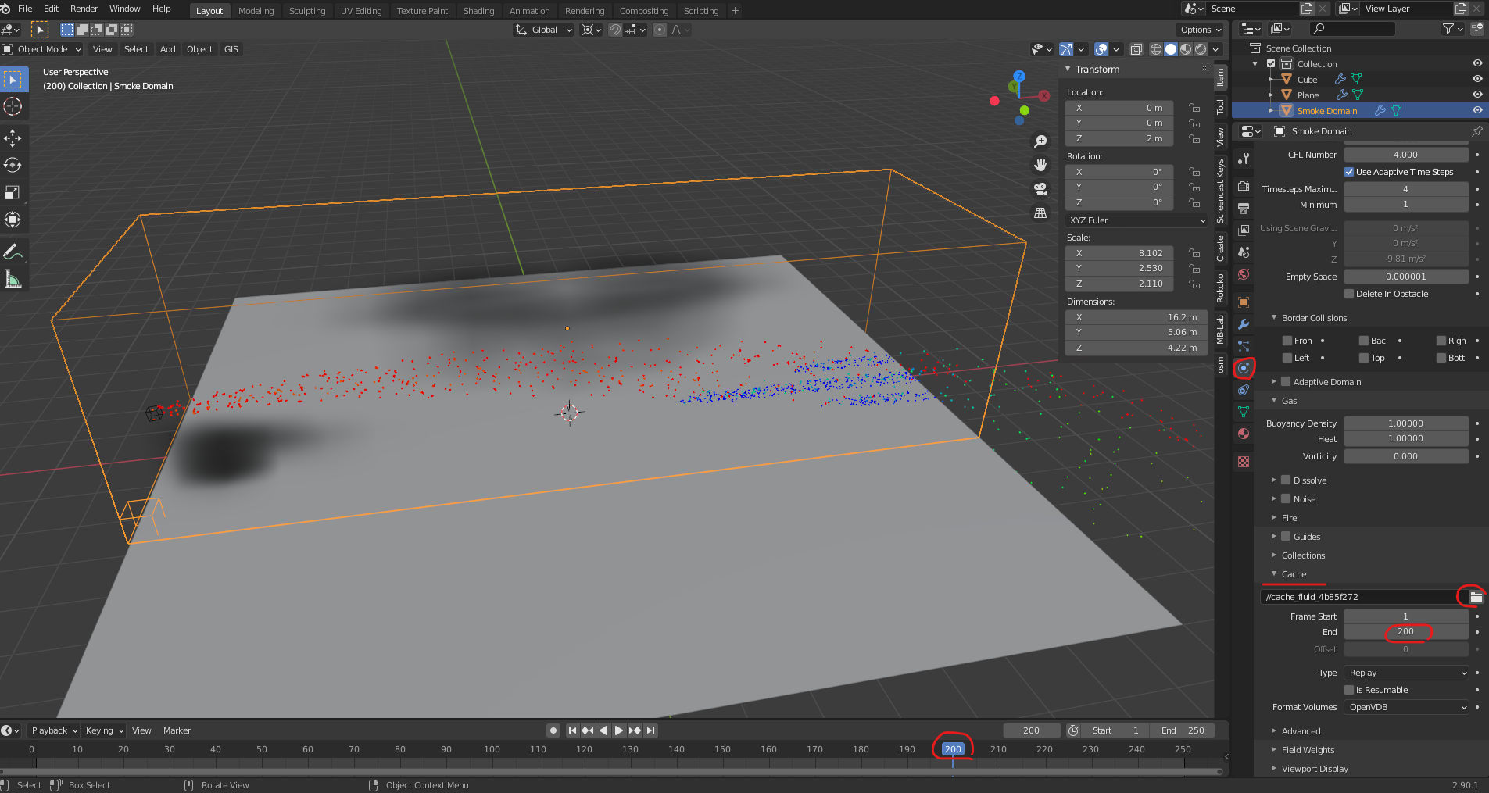Open Playback timeline popover
1489x793 pixels.
tap(54, 730)
